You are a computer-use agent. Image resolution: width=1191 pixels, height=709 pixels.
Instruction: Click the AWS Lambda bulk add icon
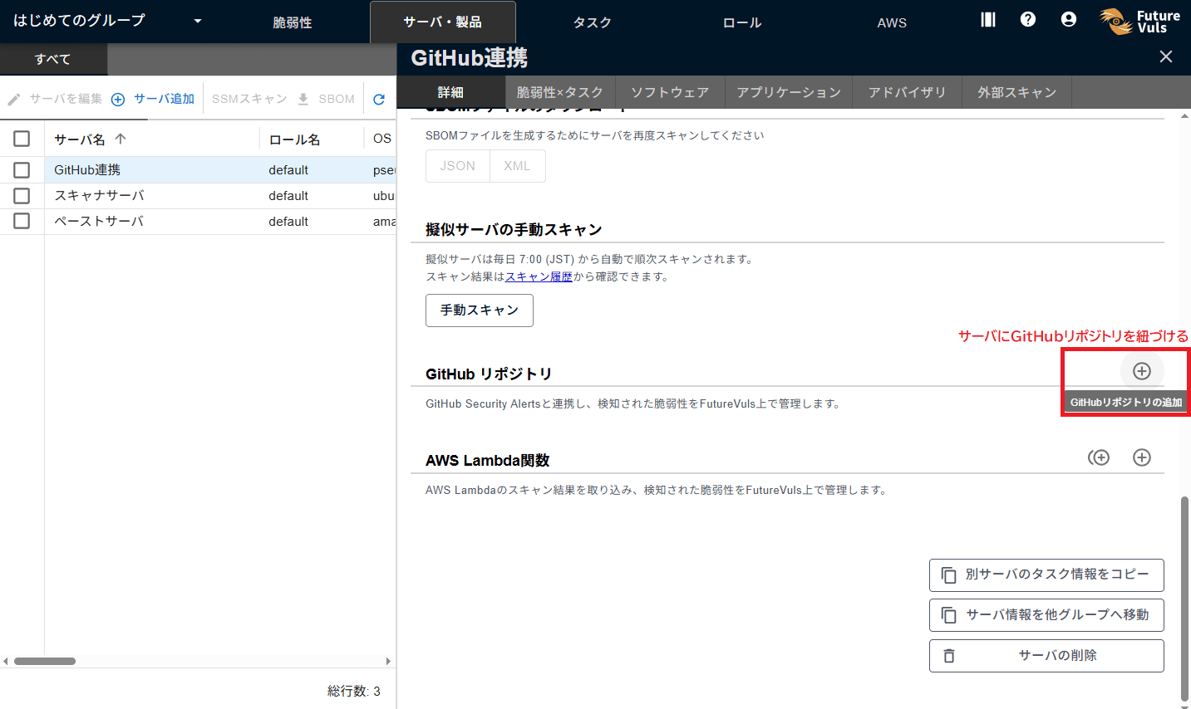coord(1099,457)
